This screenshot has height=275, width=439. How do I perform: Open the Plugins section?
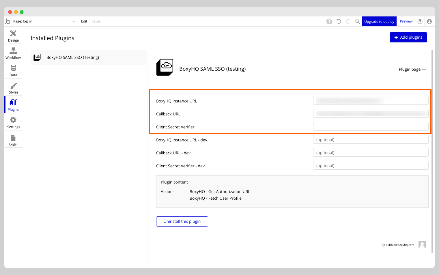pos(13,104)
